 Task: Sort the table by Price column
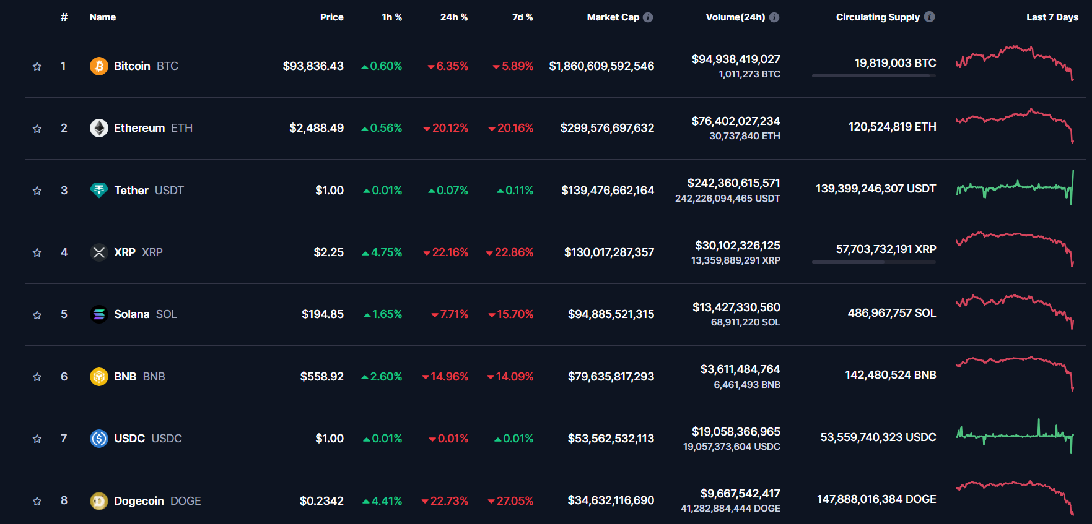331,17
